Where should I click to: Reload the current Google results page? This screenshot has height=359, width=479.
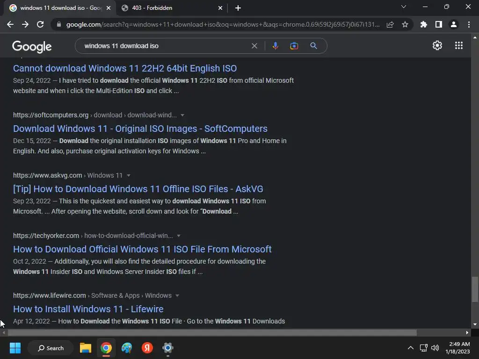click(x=40, y=24)
